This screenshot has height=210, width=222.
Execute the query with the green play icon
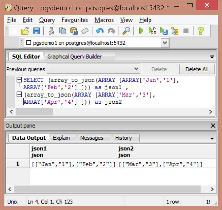click(141, 31)
